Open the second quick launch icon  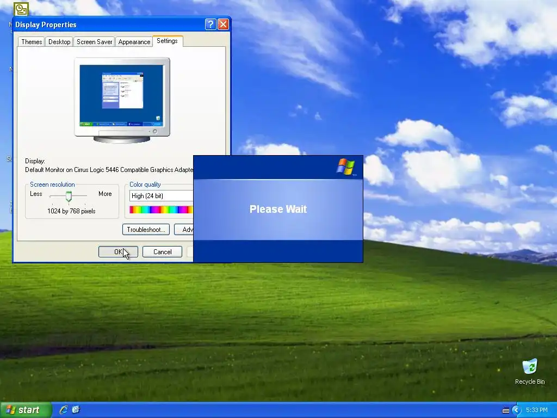click(x=76, y=410)
